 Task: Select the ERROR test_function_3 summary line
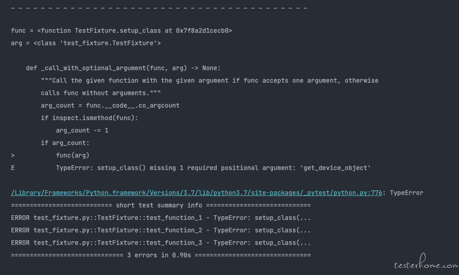click(160, 243)
